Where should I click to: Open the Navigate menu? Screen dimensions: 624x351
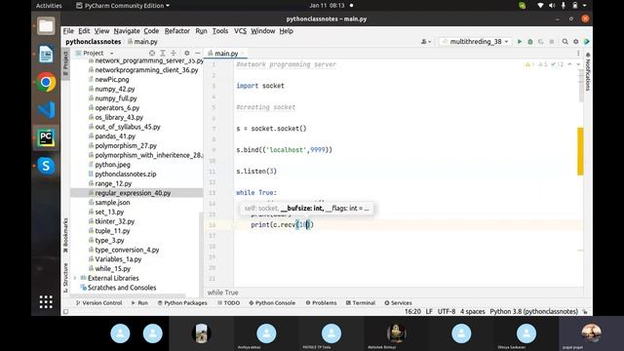(127, 31)
